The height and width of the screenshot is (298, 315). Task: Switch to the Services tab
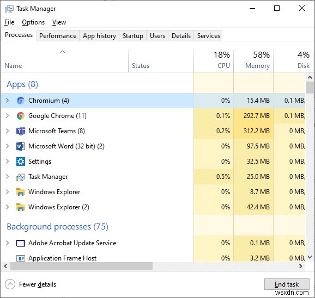208,36
